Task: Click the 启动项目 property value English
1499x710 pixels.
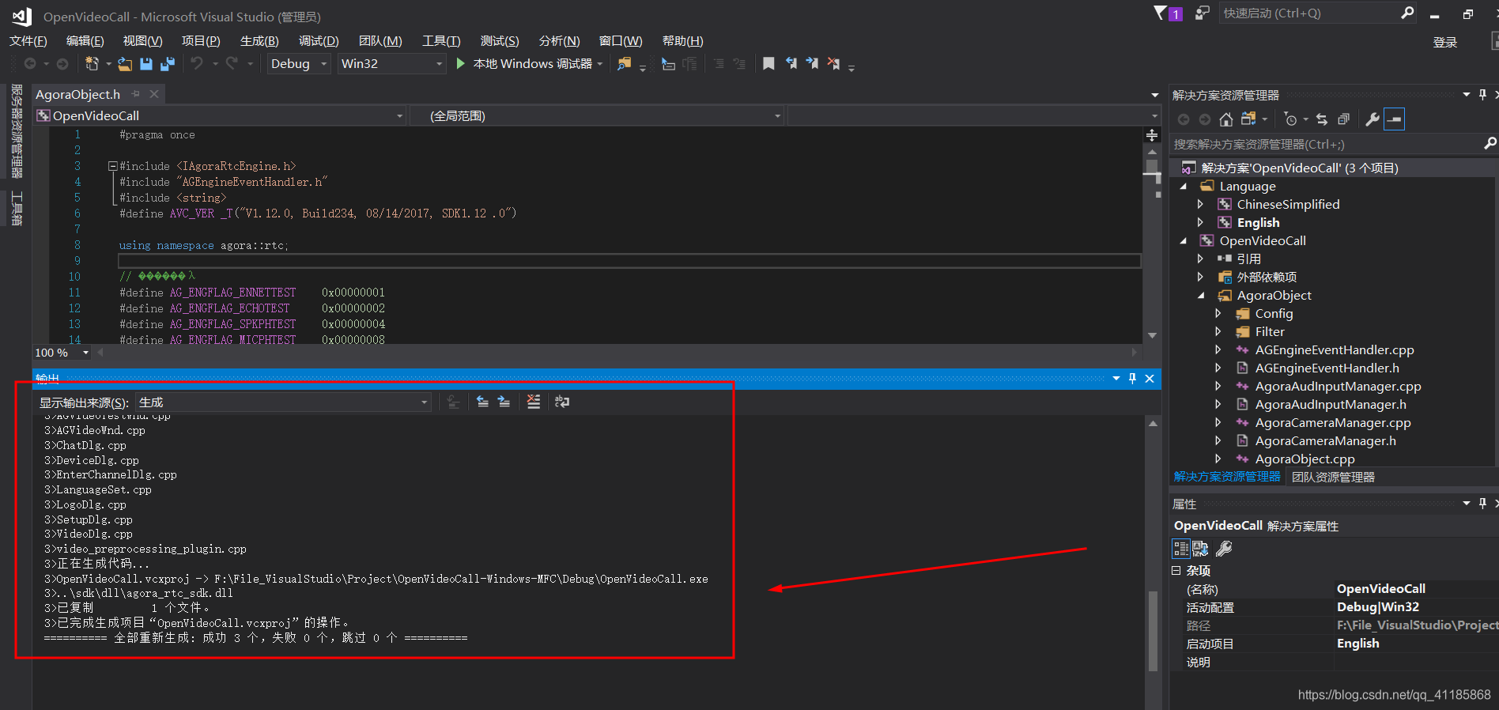Action: point(1357,644)
